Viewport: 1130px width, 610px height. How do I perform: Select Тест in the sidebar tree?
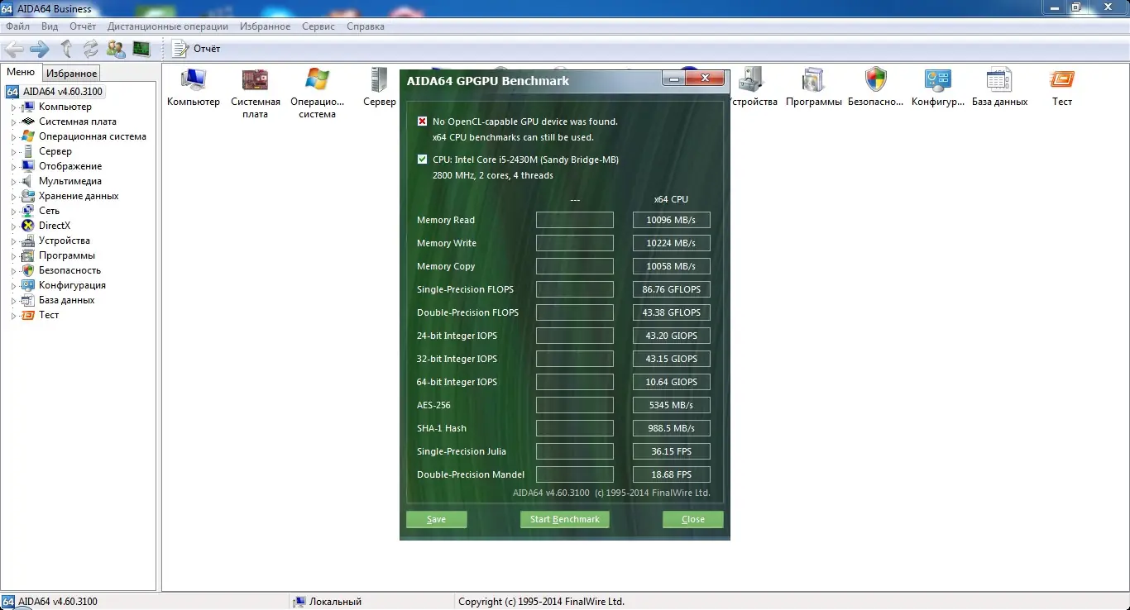pos(49,315)
